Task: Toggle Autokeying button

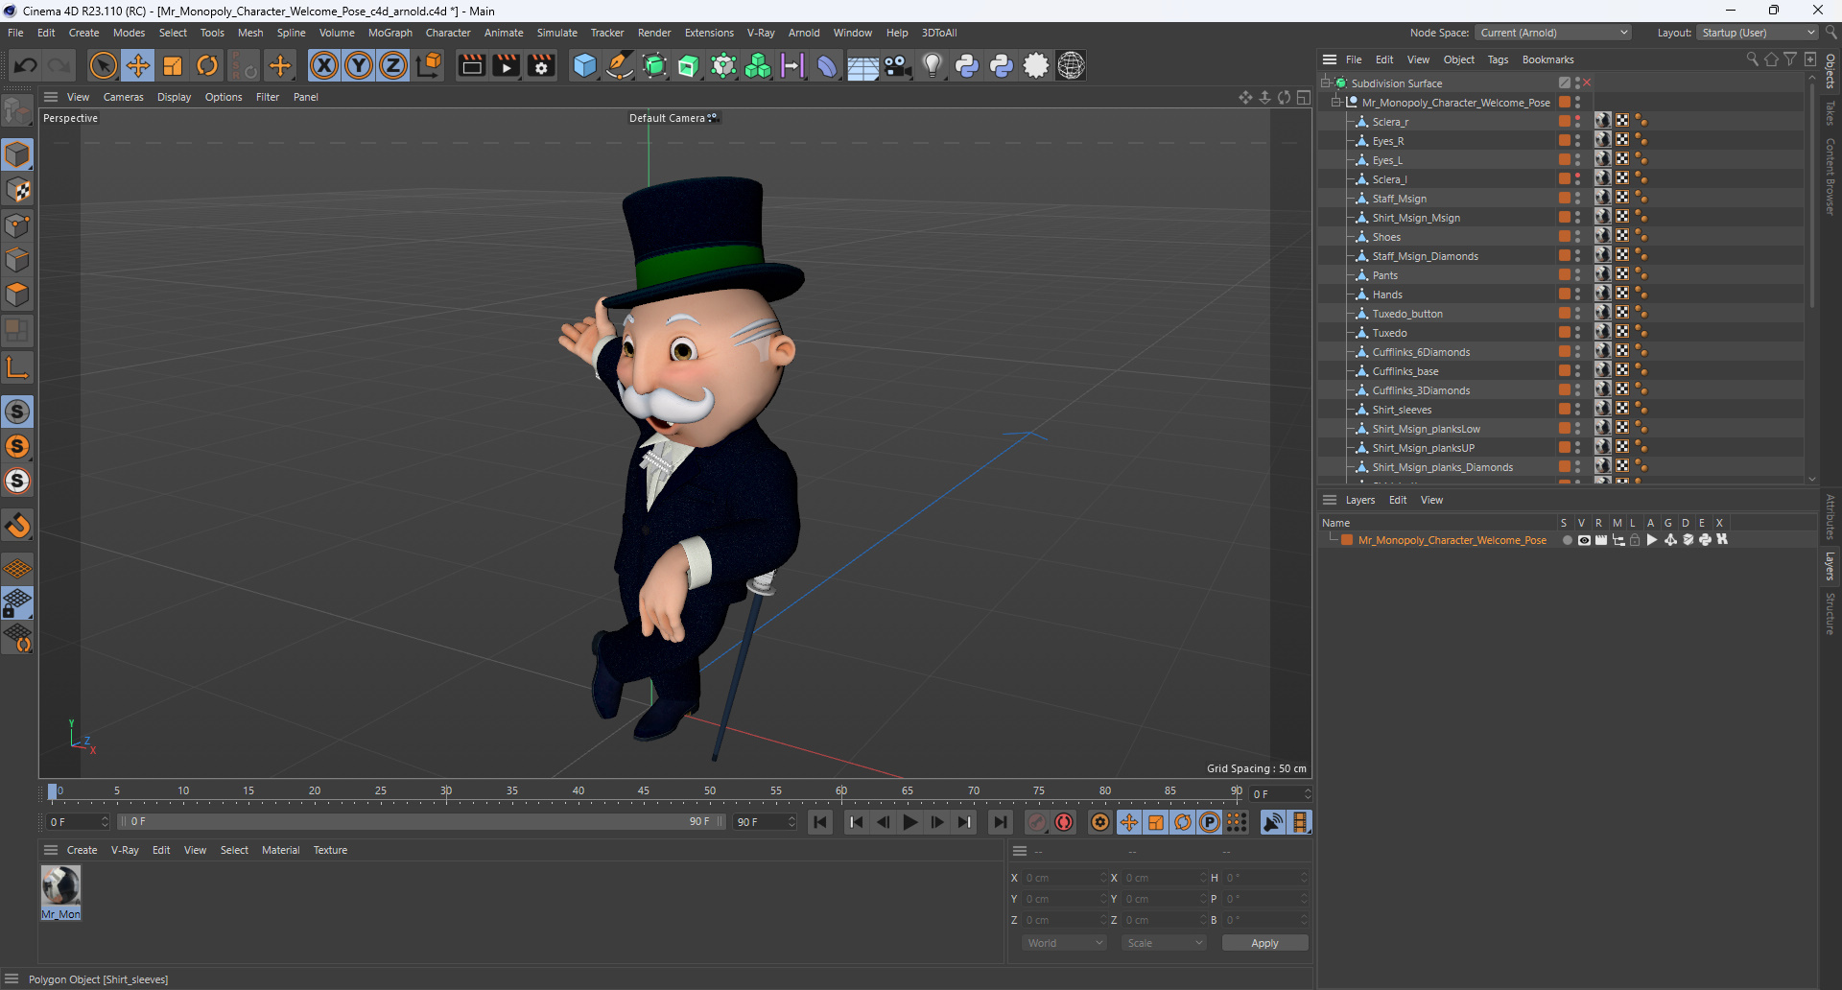Action: coord(1064,822)
